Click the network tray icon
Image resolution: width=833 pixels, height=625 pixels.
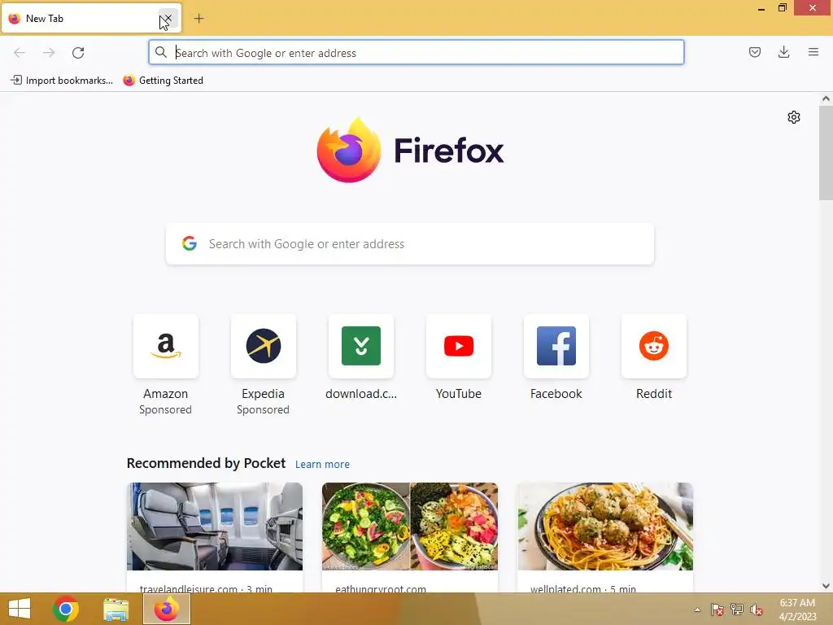737,610
